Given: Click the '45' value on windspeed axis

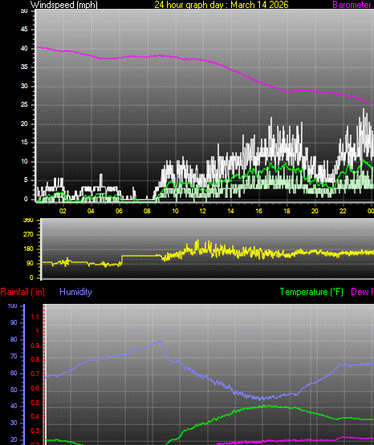Looking at the screenshot, I should 24,30.
